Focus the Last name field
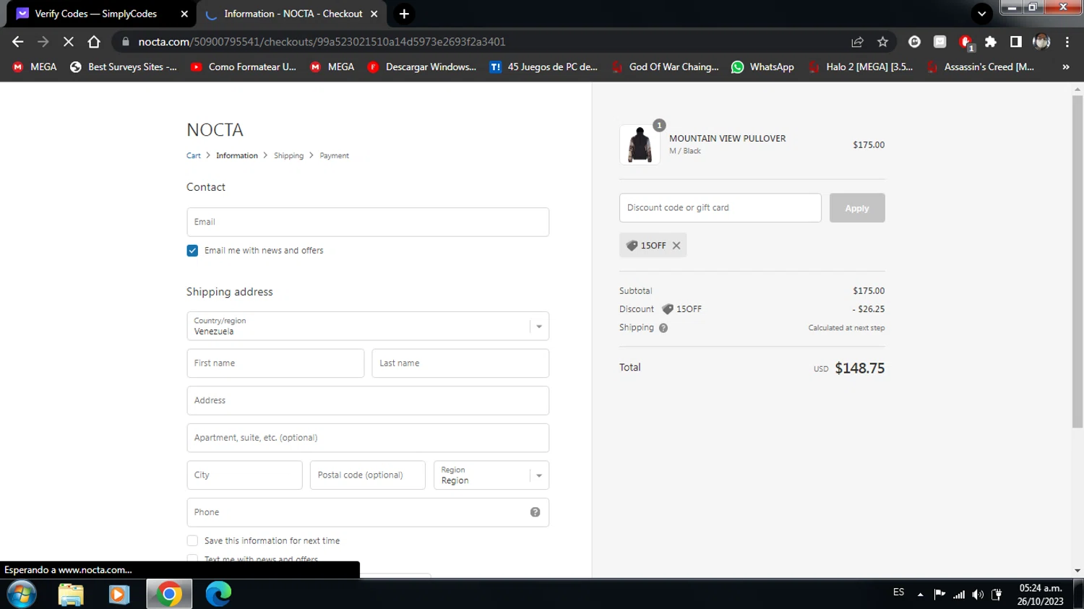Screen dimensions: 1084x609 point(460,363)
